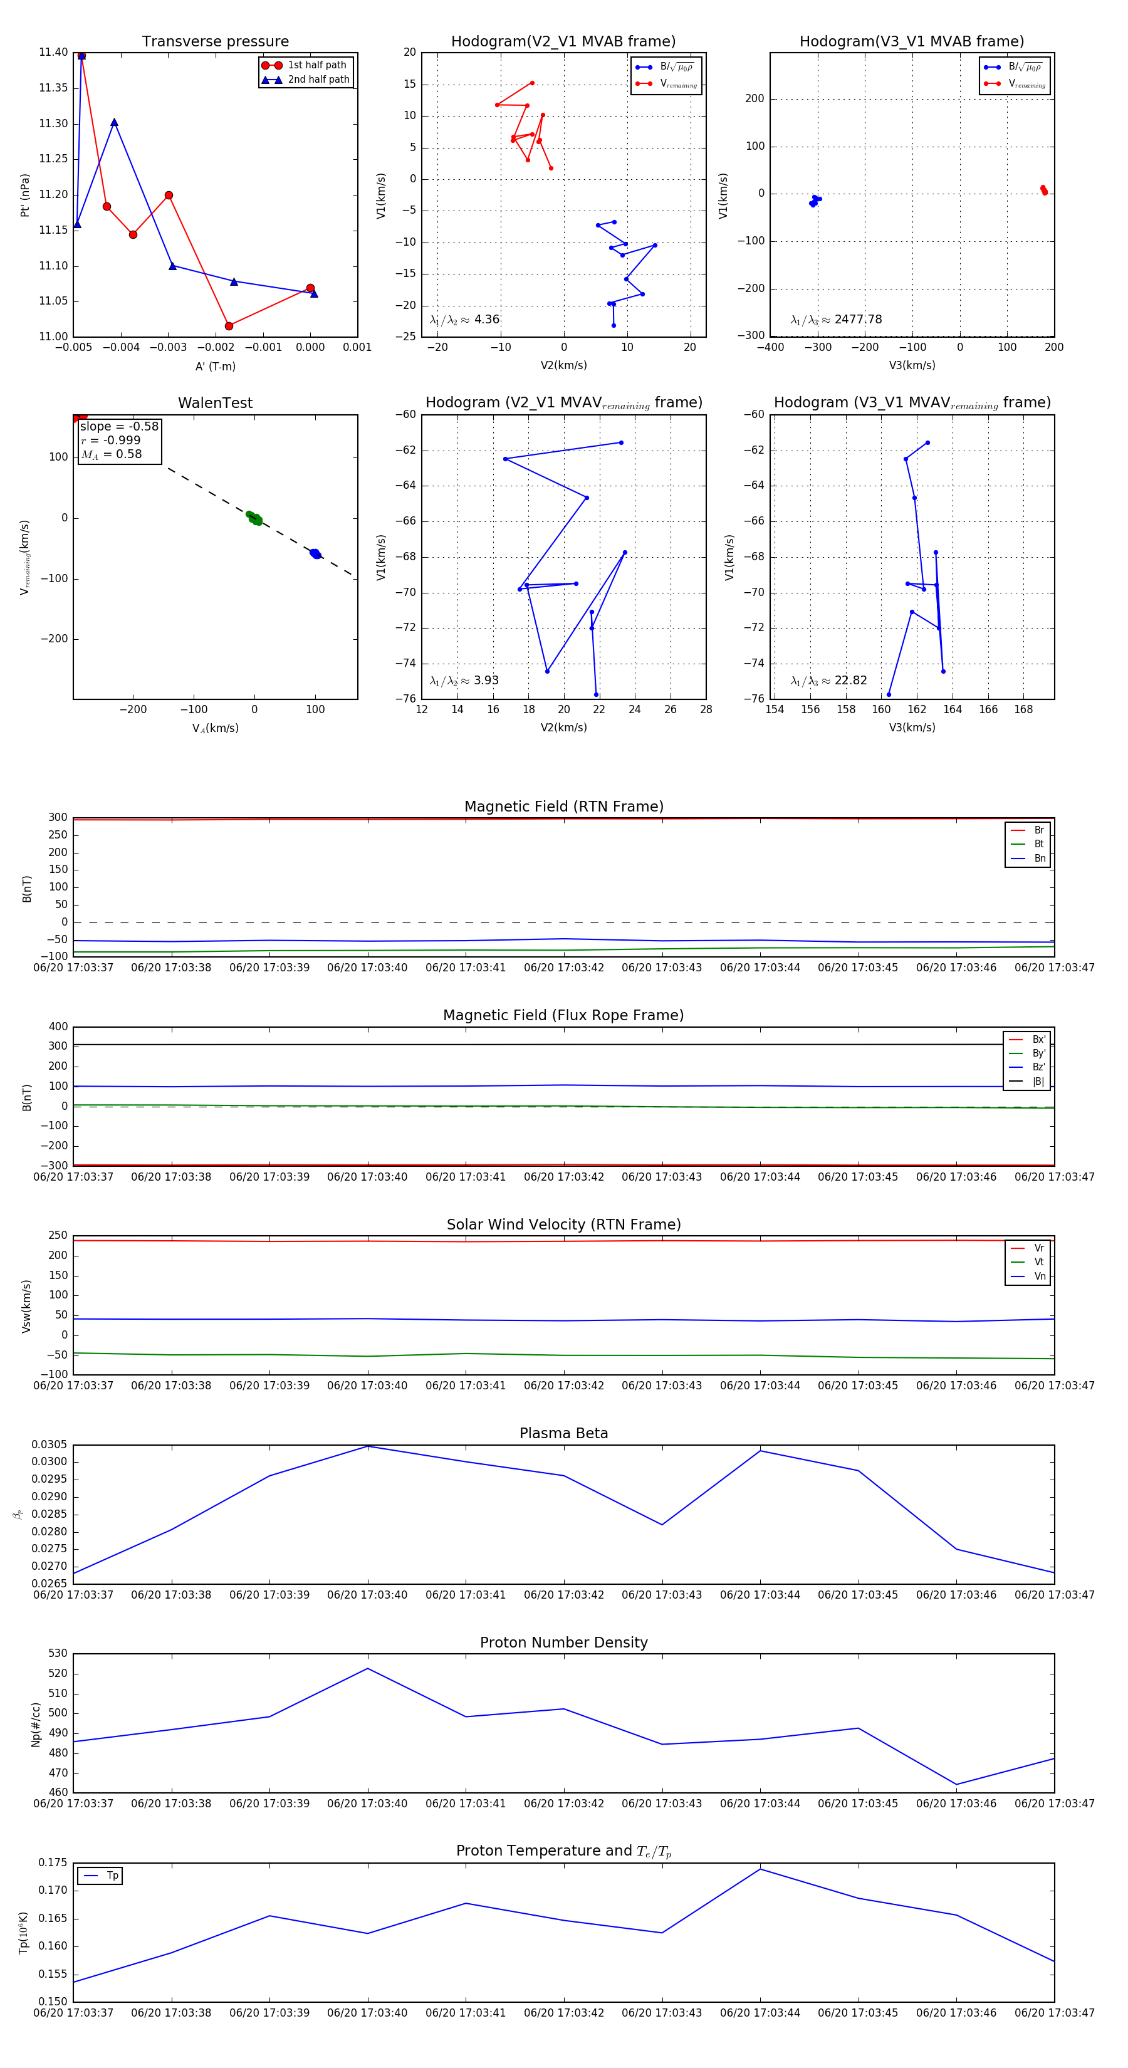Click the B/√(μ₀ρ) legend entry in V3_V1 MVAB hodogram

[1014, 66]
